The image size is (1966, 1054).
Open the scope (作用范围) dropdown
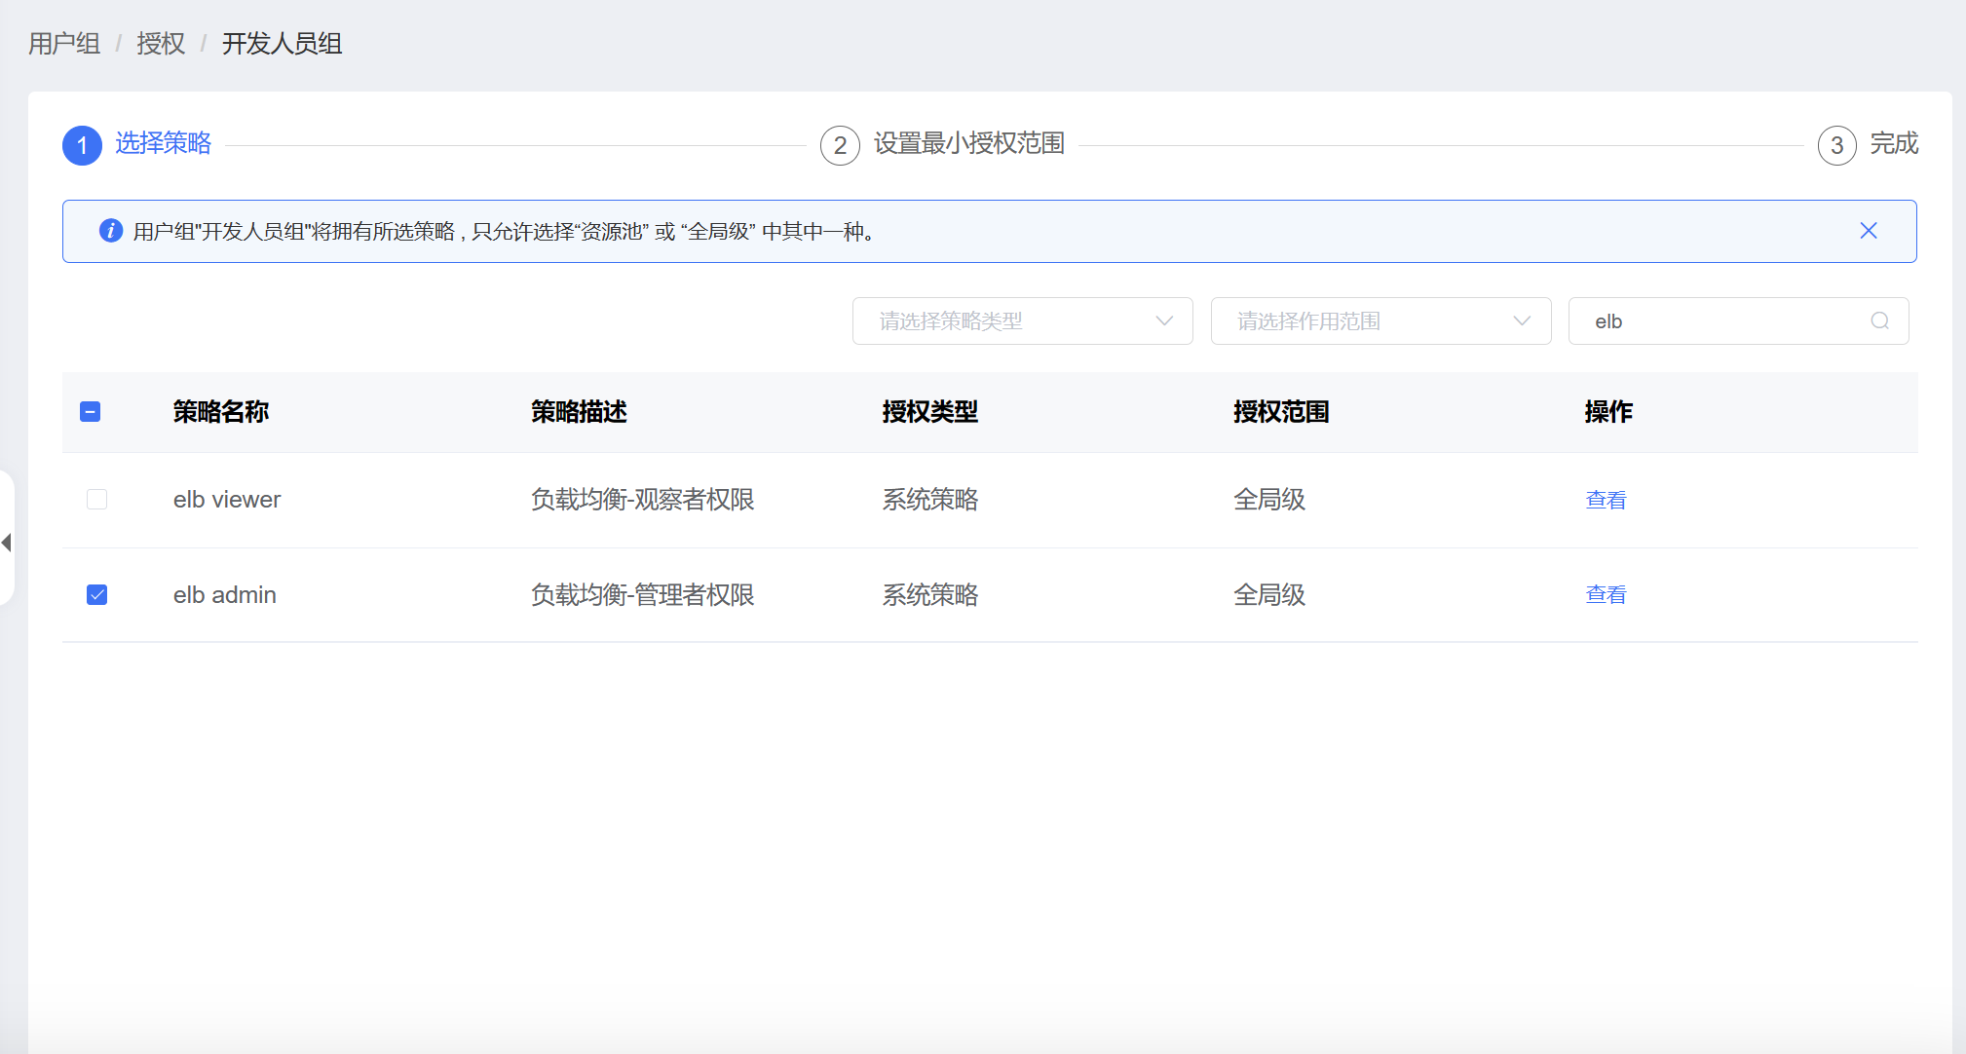click(x=1380, y=320)
